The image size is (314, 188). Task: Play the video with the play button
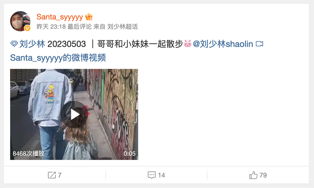coord(74,115)
